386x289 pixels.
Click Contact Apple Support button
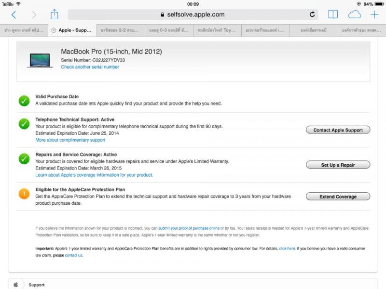[338, 130]
